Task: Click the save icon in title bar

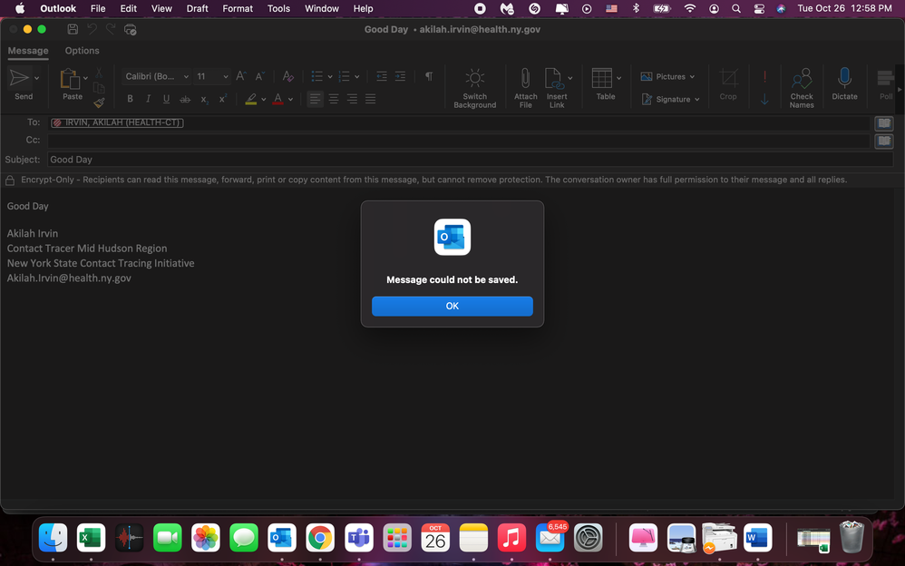Action: (73, 30)
